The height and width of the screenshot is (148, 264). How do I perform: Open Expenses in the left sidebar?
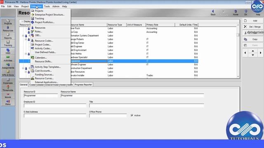pos(8,81)
